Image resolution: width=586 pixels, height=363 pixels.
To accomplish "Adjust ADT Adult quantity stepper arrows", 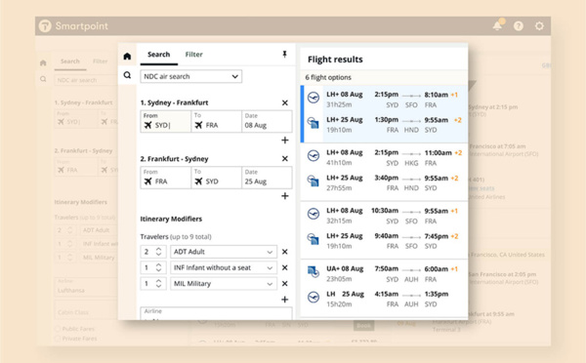I will (x=158, y=252).
